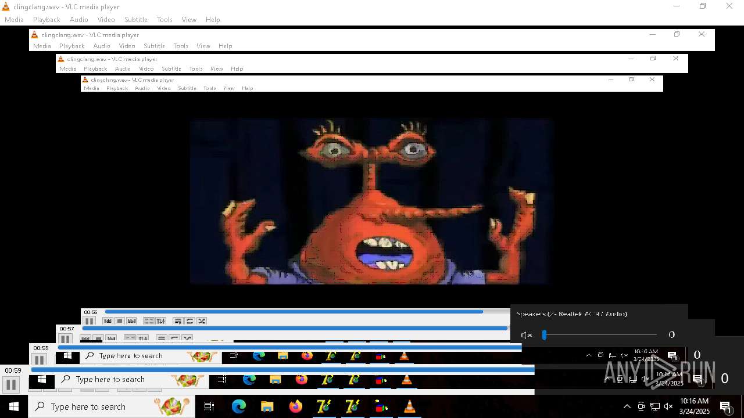Open the Help menu in the outer VLC window
This screenshot has height=418, width=744.
click(213, 20)
